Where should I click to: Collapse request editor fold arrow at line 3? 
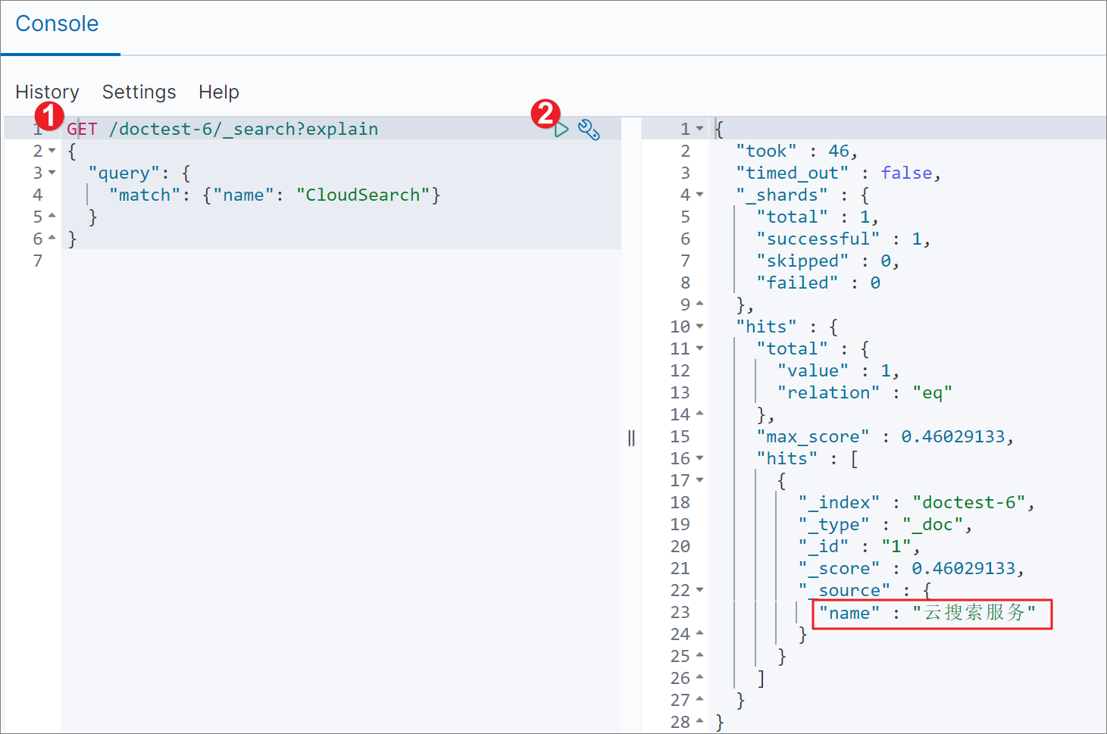coord(52,173)
